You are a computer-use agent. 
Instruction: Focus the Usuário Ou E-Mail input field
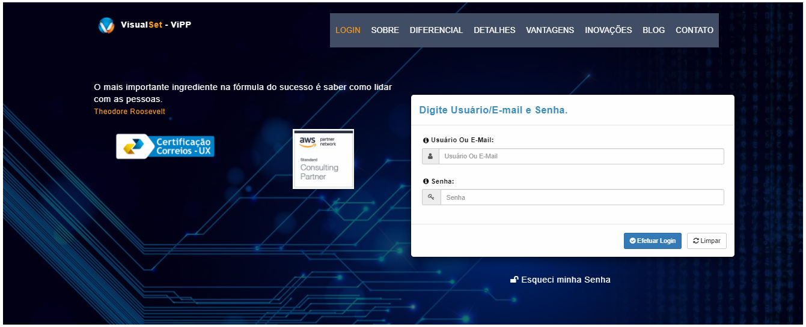click(x=581, y=156)
